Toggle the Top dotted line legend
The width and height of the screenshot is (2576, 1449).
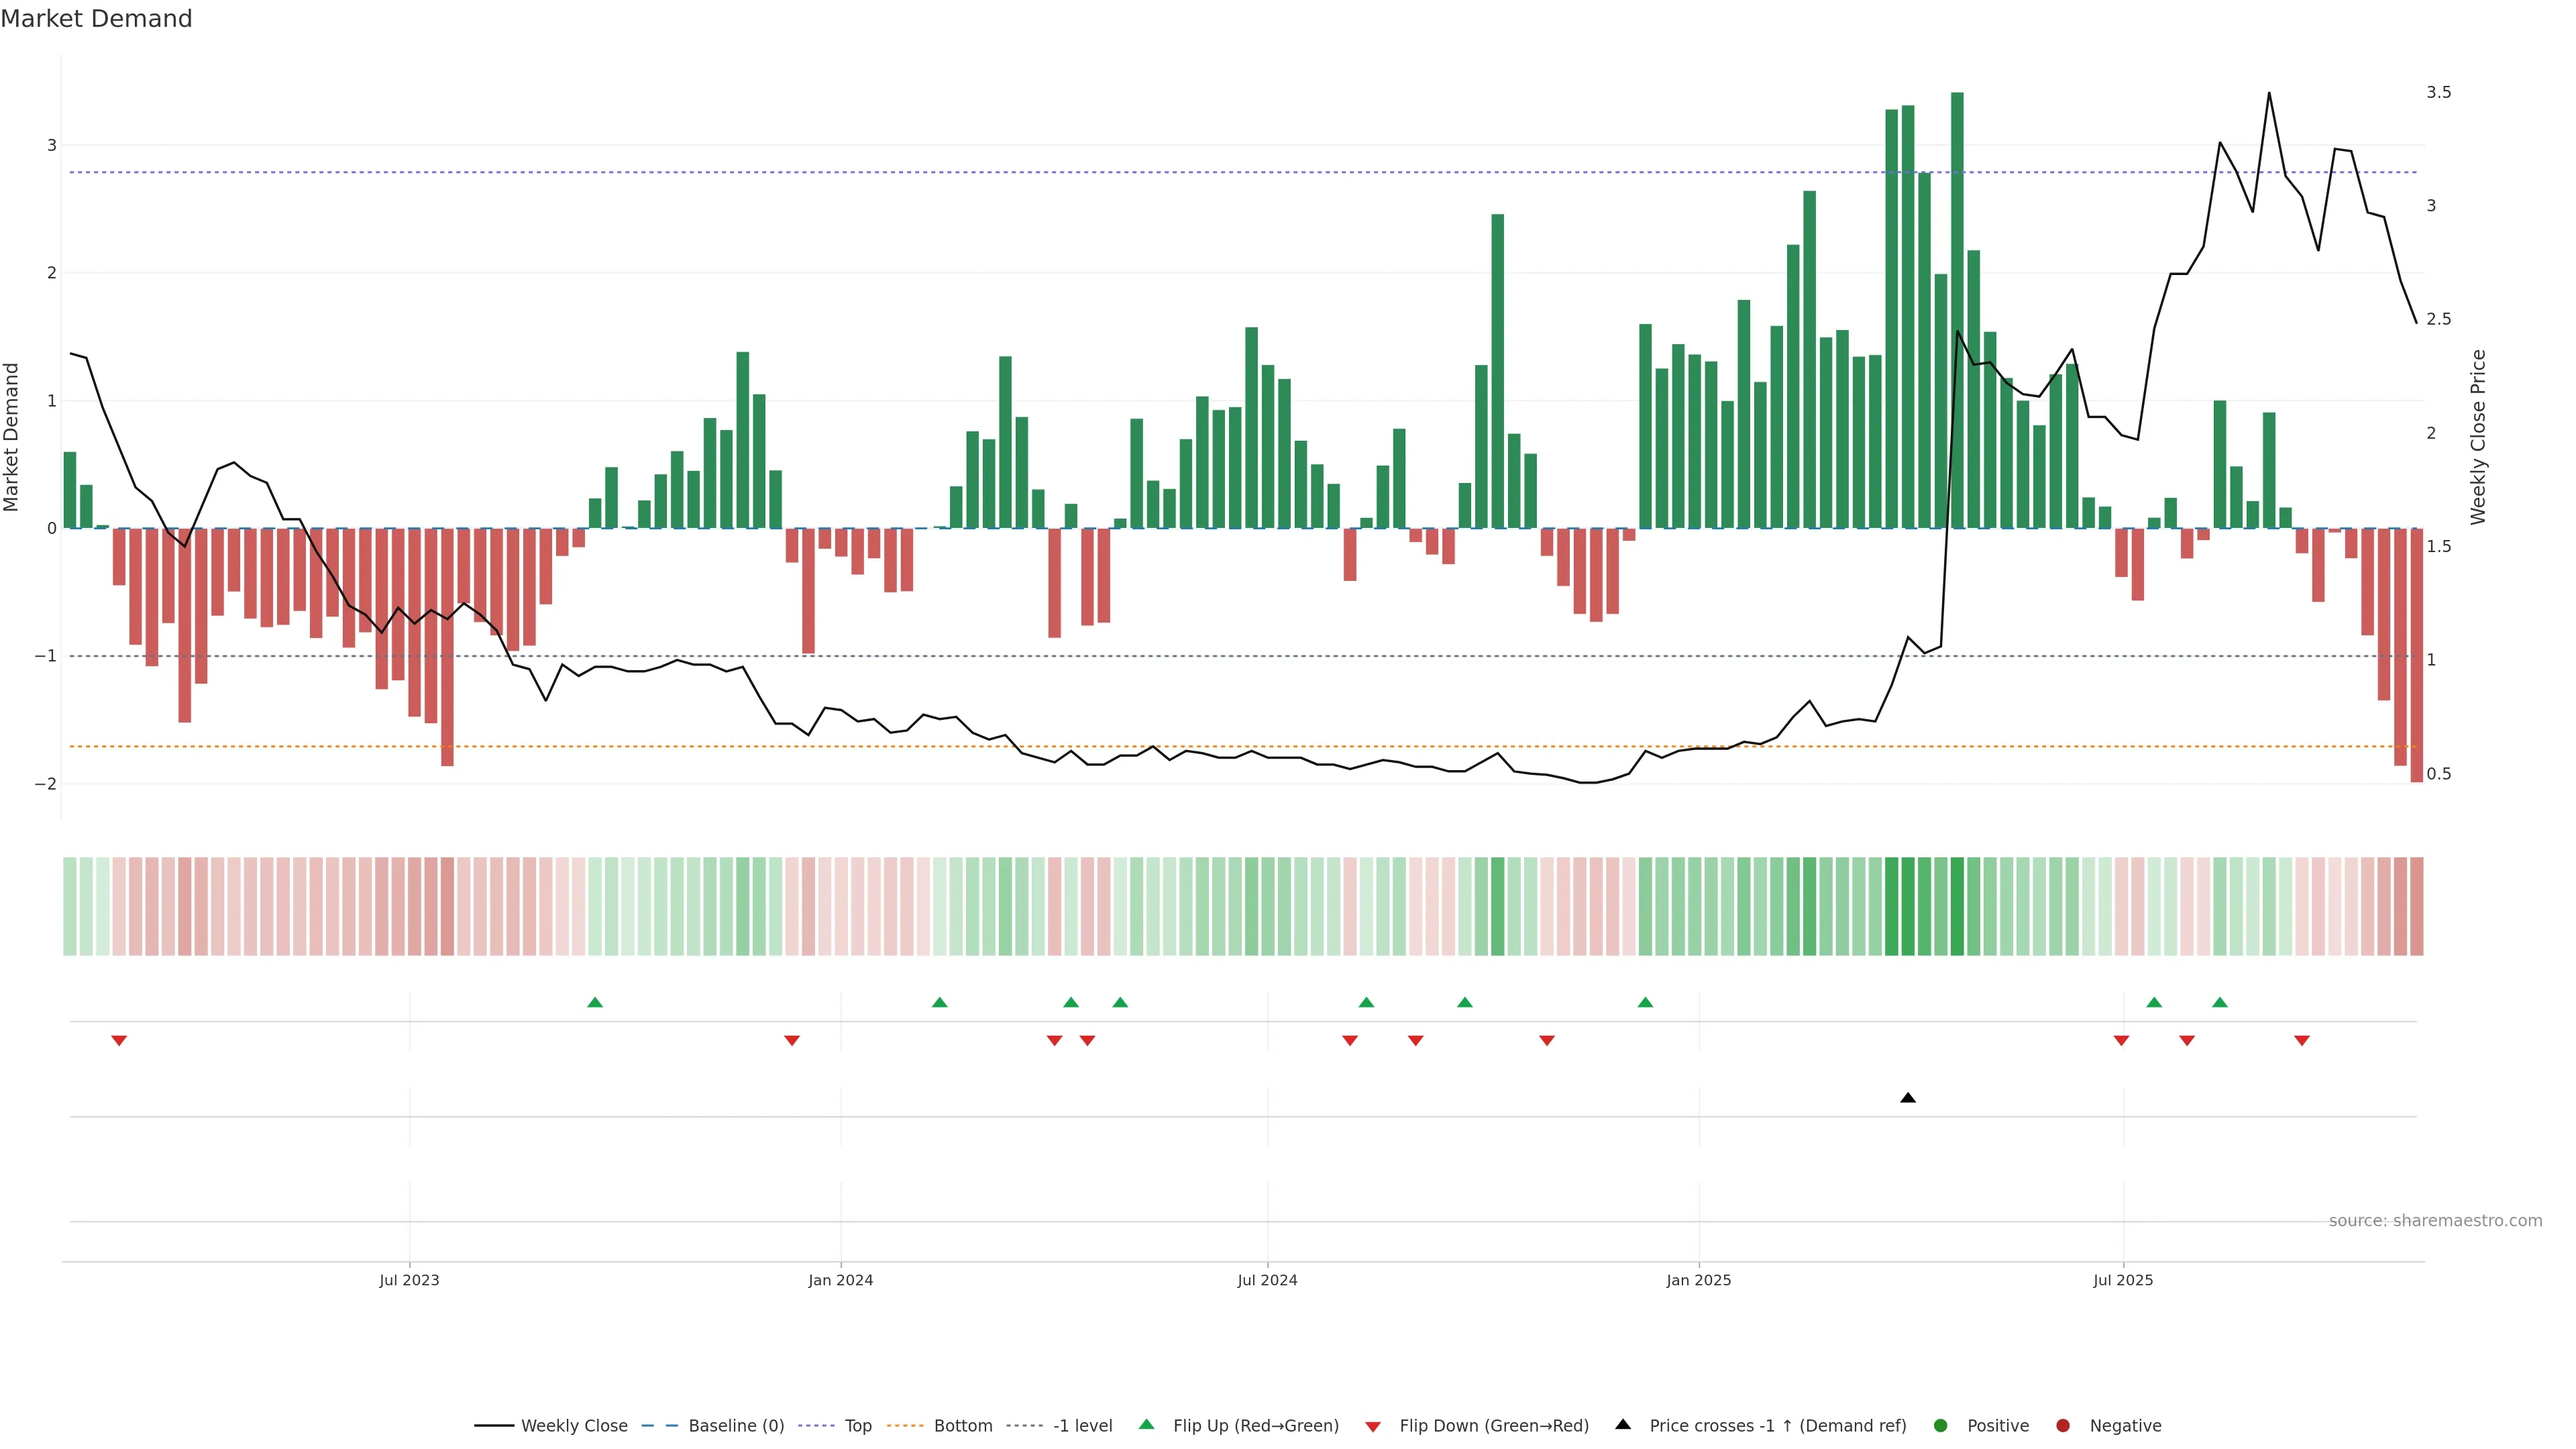pyautogui.click(x=857, y=1426)
